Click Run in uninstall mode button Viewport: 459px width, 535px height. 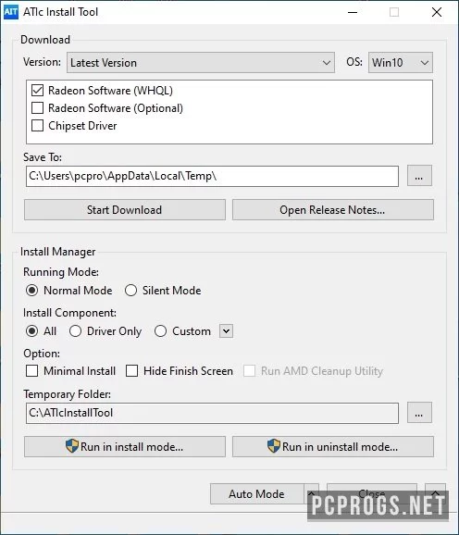(333, 446)
